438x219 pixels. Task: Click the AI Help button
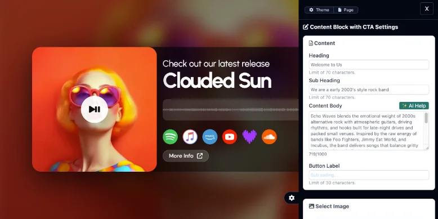pos(414,106)
